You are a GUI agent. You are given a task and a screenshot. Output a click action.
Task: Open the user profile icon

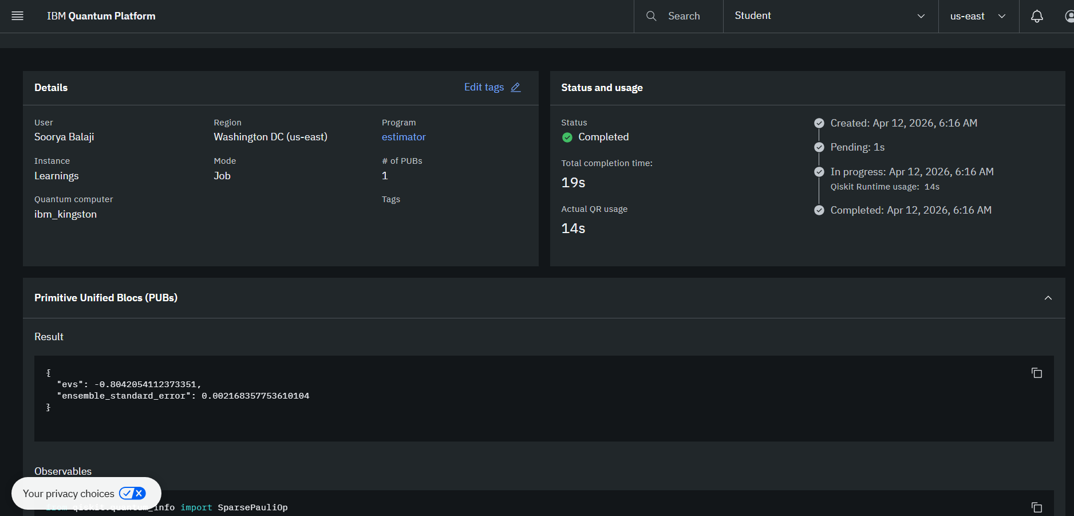(x=1069, y=16)
